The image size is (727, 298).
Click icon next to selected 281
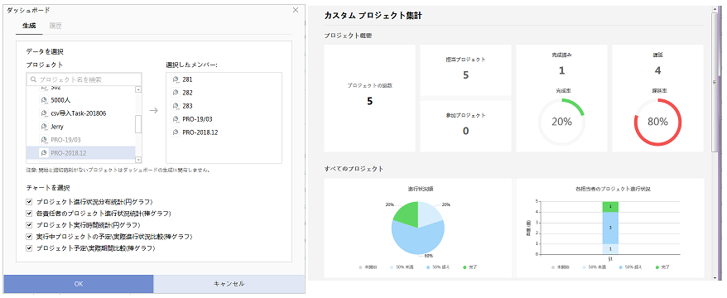point(176,79)
